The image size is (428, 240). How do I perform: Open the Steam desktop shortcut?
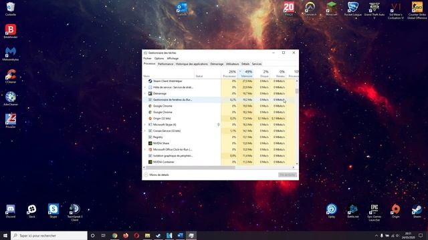tap(417, 211)
